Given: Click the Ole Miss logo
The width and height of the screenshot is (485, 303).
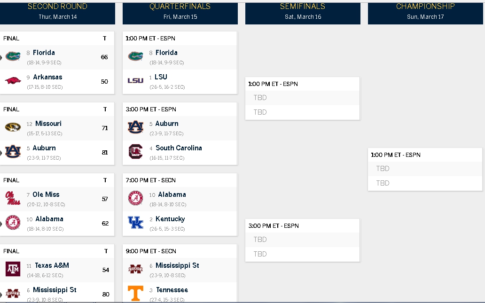Looking at the screenshot, I should click(13, 198).
